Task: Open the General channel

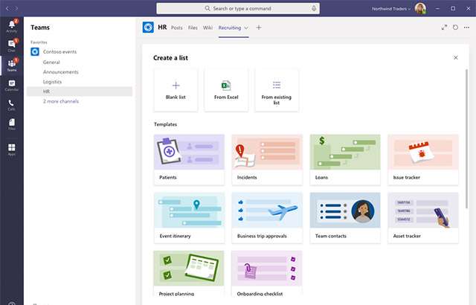Action: tap(51, 62)
